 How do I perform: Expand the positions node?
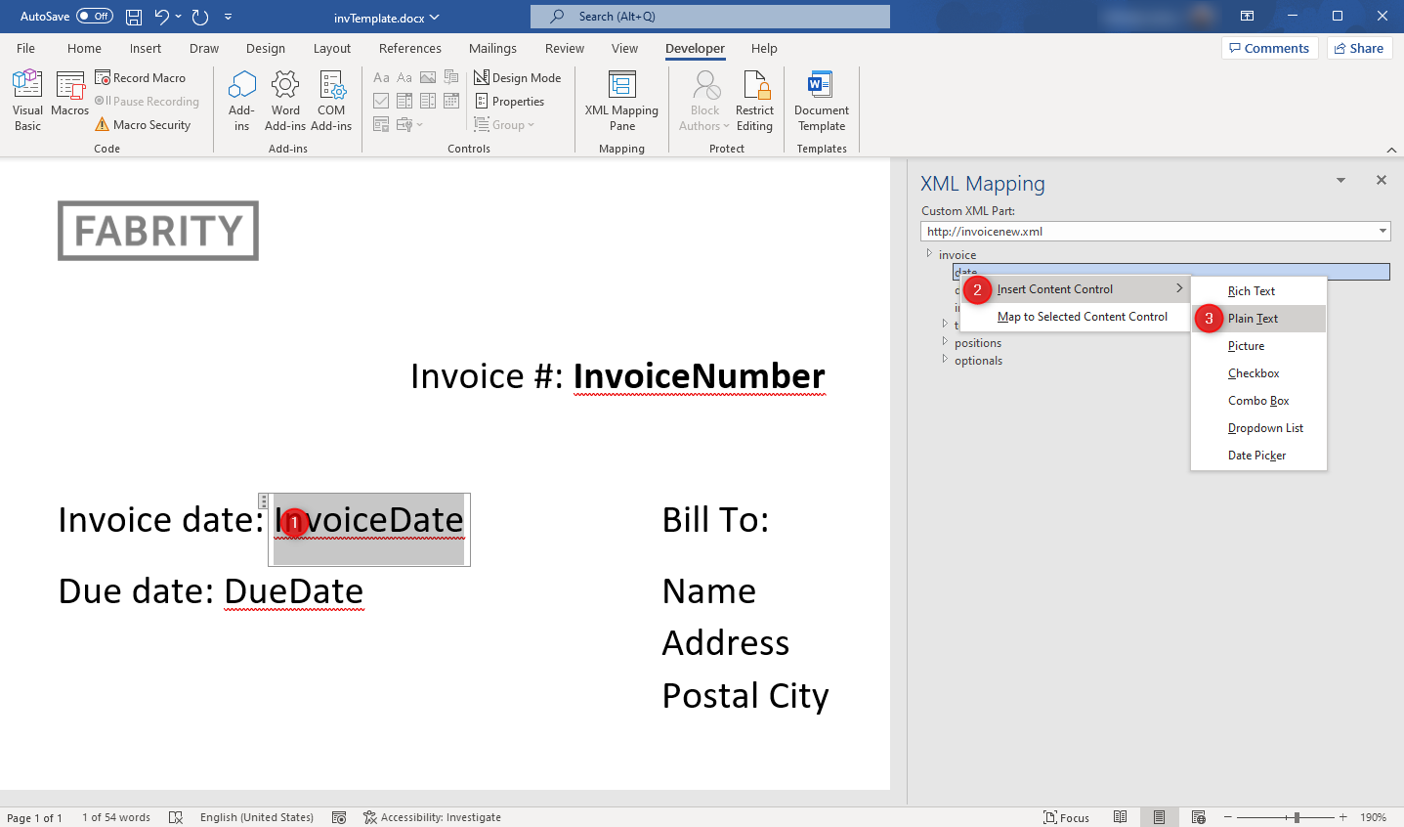945,342
